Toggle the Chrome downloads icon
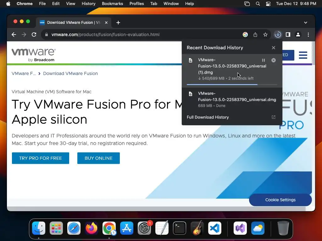The width and height of the screenshot is (322, 241). pos(278,35)
